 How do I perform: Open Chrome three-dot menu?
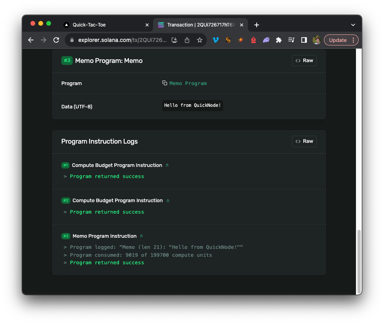click(x=353, y=40)
